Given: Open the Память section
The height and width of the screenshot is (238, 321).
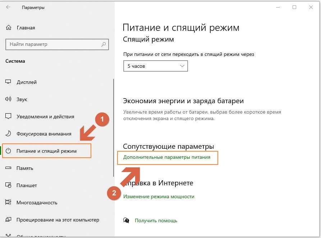Looking at the screenshot, I should pyautogui.click(x=25, y=168).
